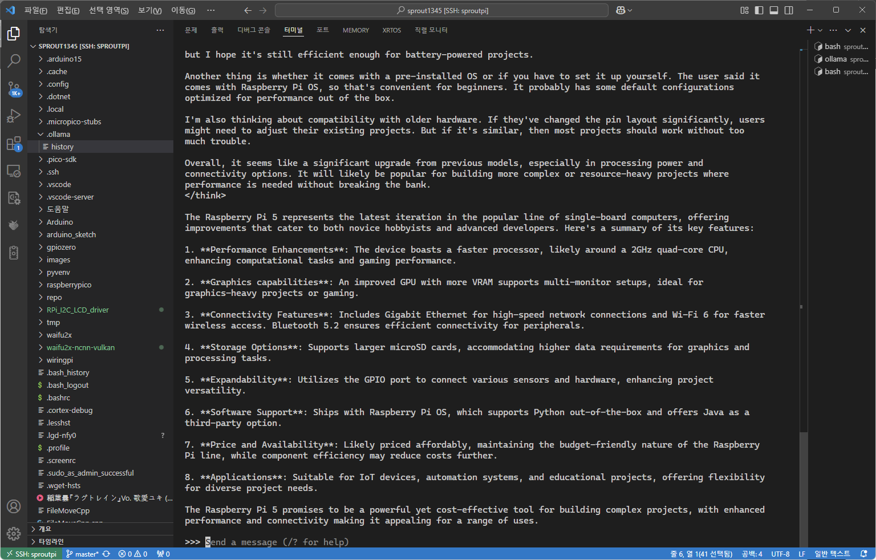
Task: Expand the .pico-sdk folder
Action: point(100,159)
